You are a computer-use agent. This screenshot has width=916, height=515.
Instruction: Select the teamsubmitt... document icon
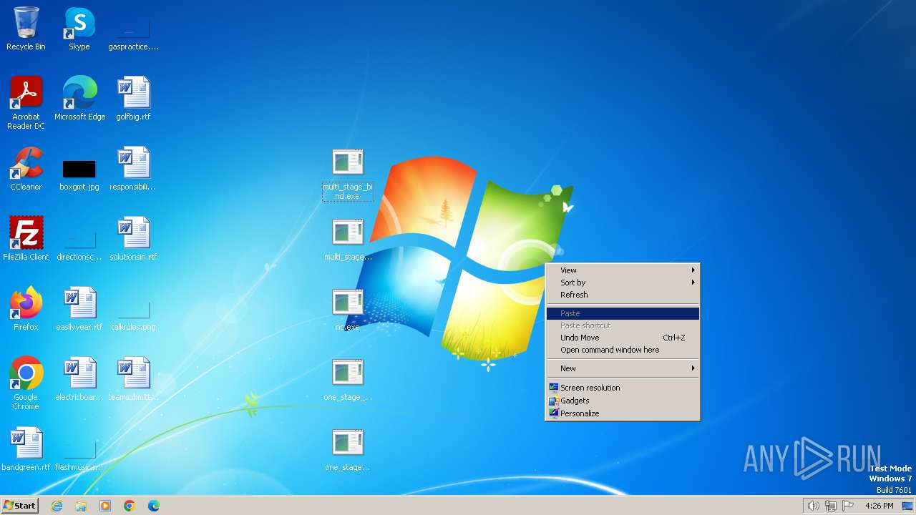(133, 379)
